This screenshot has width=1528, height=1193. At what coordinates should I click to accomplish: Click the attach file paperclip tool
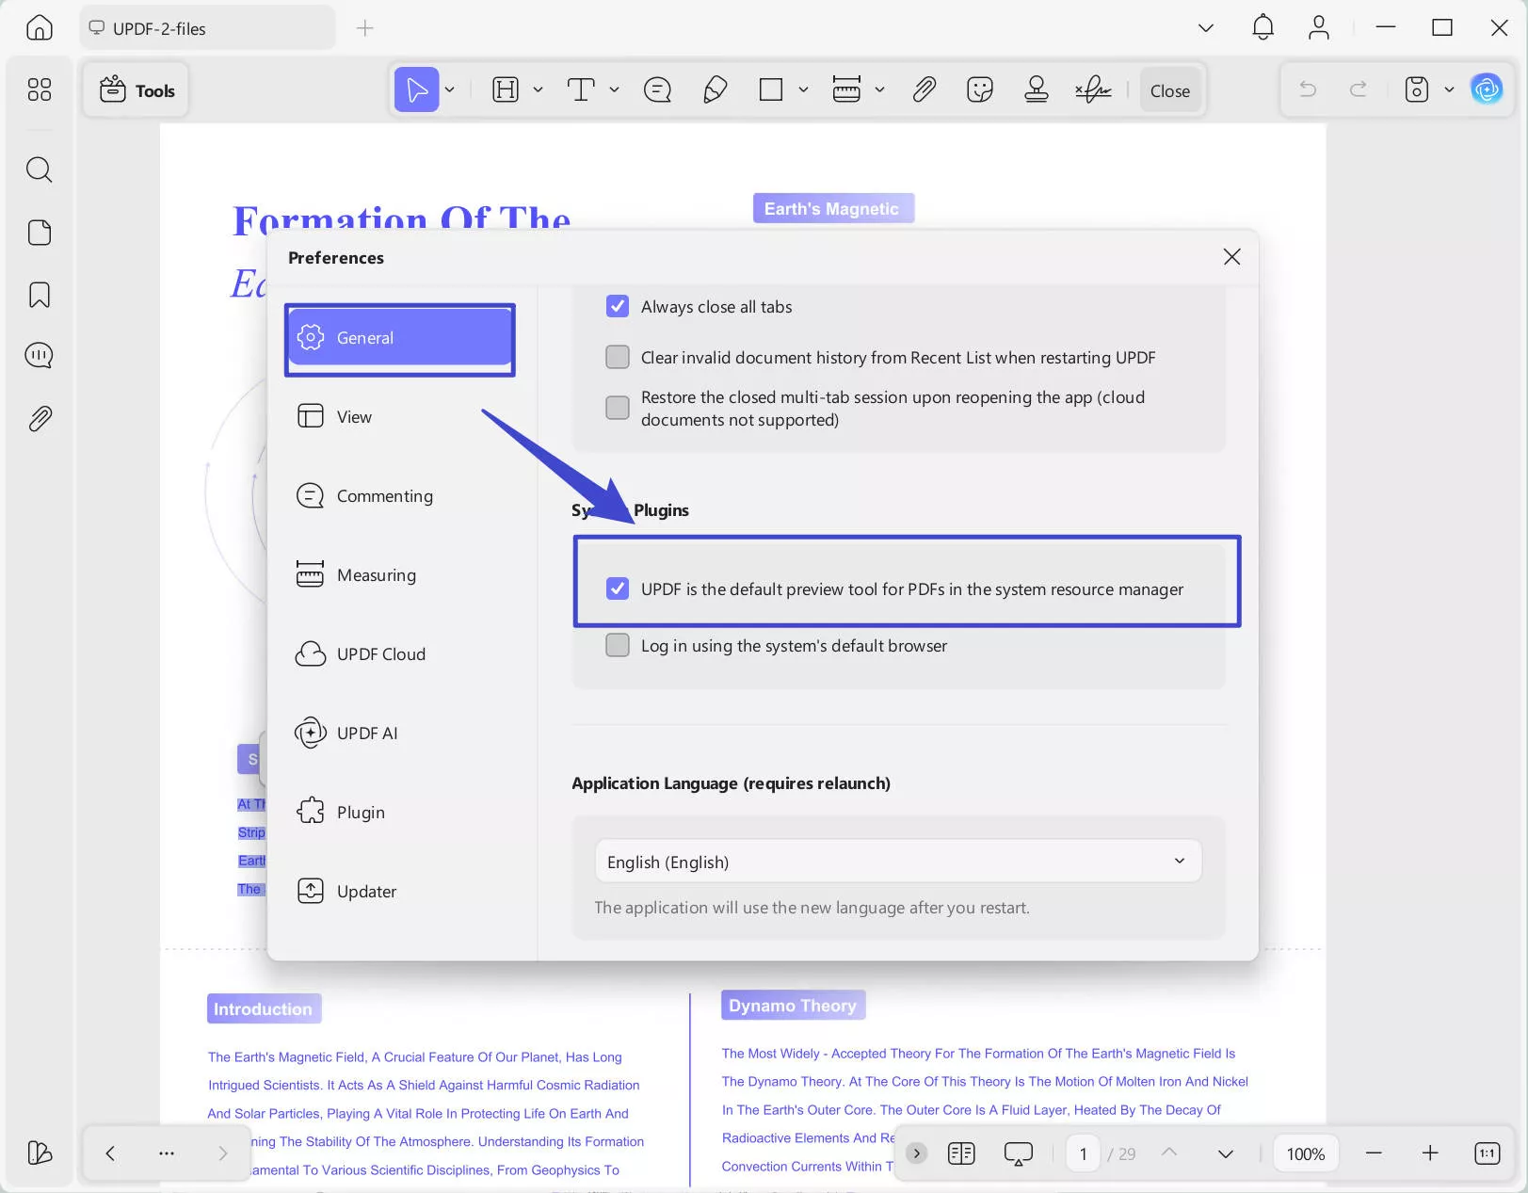click(924, 90)
